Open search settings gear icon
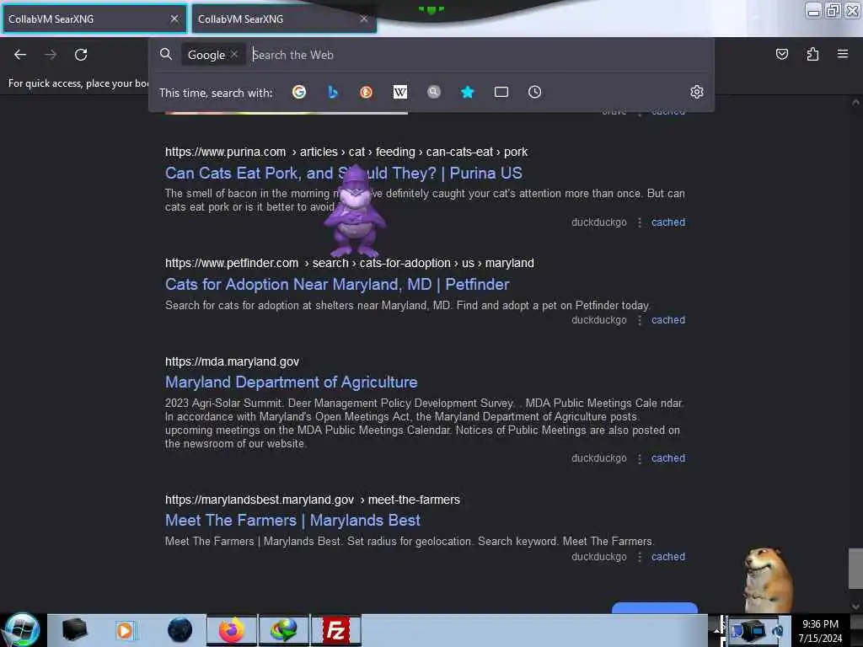Screen dimensions: 863x647 697,92
